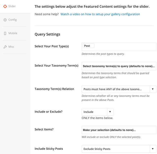Image resolution: width=157 pixels, height=154 pixels.
Task: Click the Config gear icon
Action: coord(5,20)
